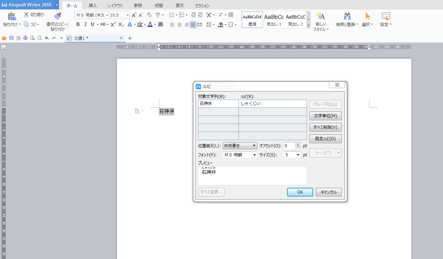
Task: Apply paragraph shading fill color
Action: click(220, 24)
